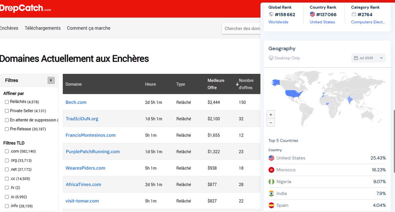Open the Enchères menu
The height and width of the screenshot is (212, 395).
(x=9, y=28)
